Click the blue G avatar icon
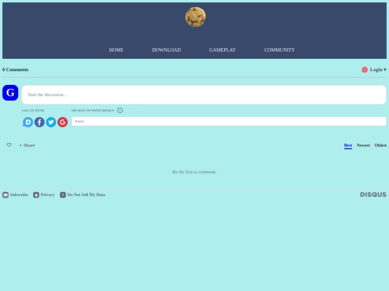Screen dimensions: 389x291 10,93
